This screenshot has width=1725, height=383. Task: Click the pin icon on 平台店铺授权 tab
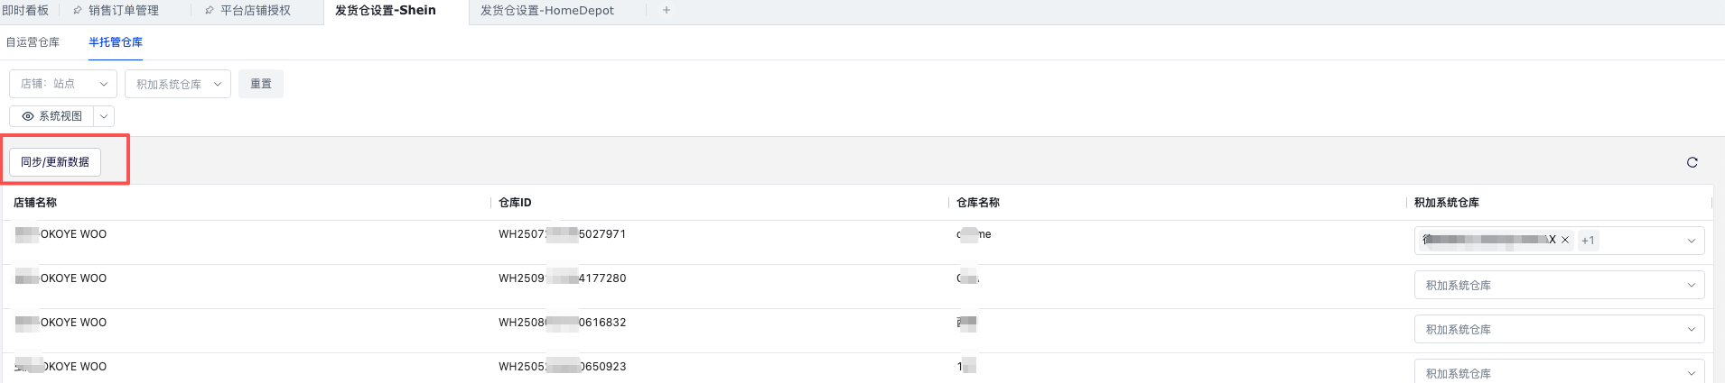point(210,11)
